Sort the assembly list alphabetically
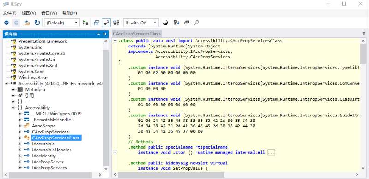369x179 pixels. tap(177, 23)
